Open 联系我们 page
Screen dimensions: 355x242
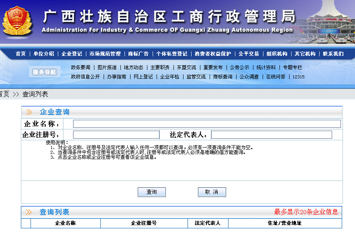[333, 54]
